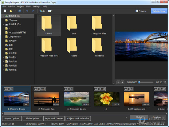Select the 360安全浏览器下载 folder
Screen dimensions: 169x127
pos(16,33)
